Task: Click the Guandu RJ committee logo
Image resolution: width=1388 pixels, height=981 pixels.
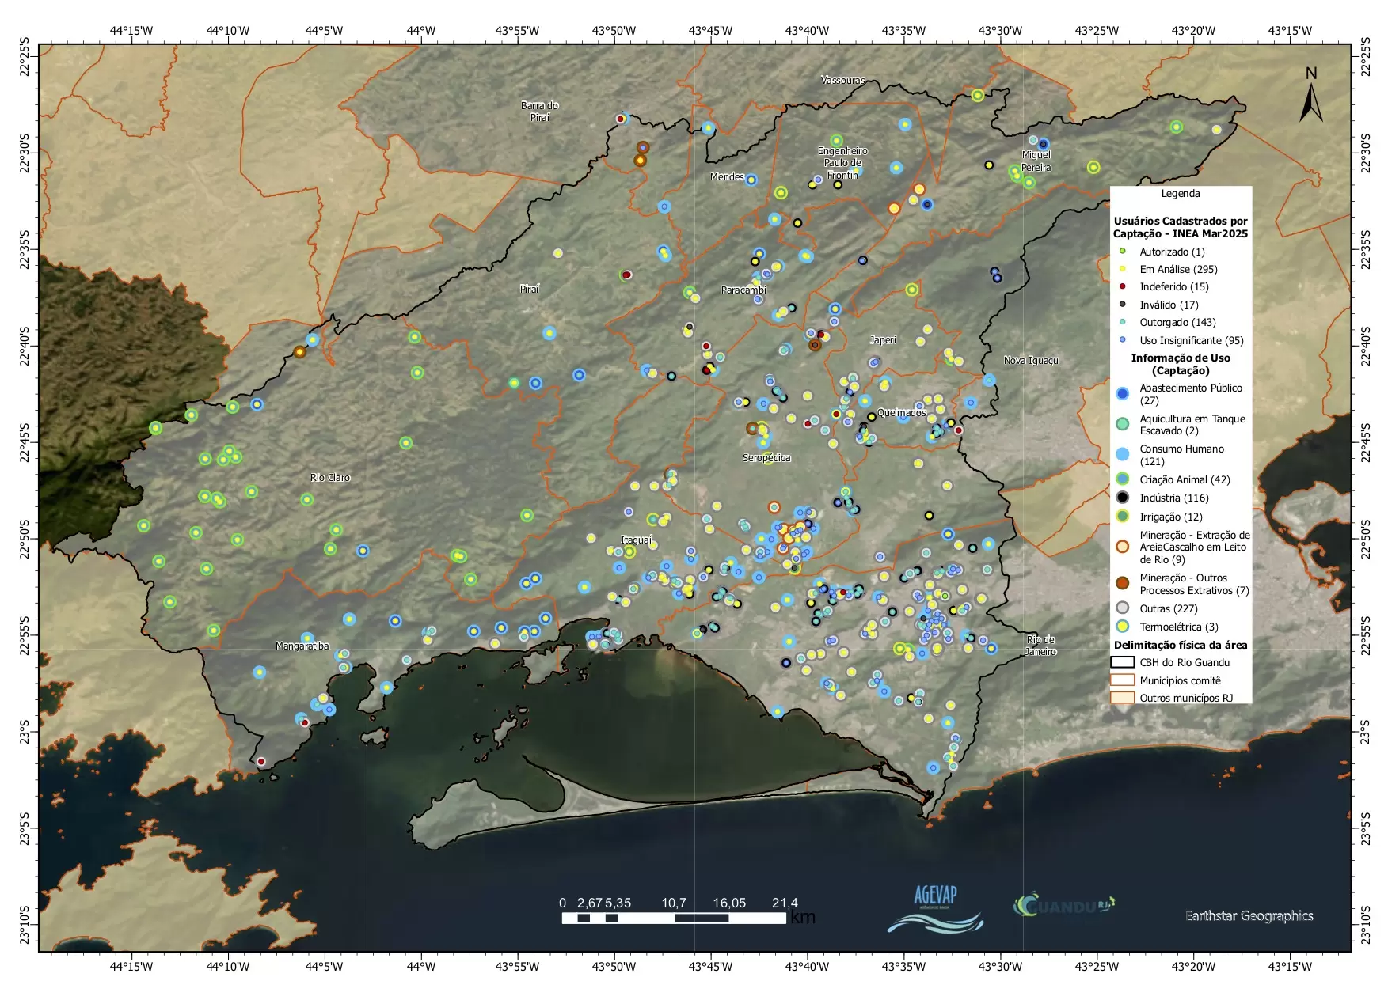Action: (x=1063, y=905)
